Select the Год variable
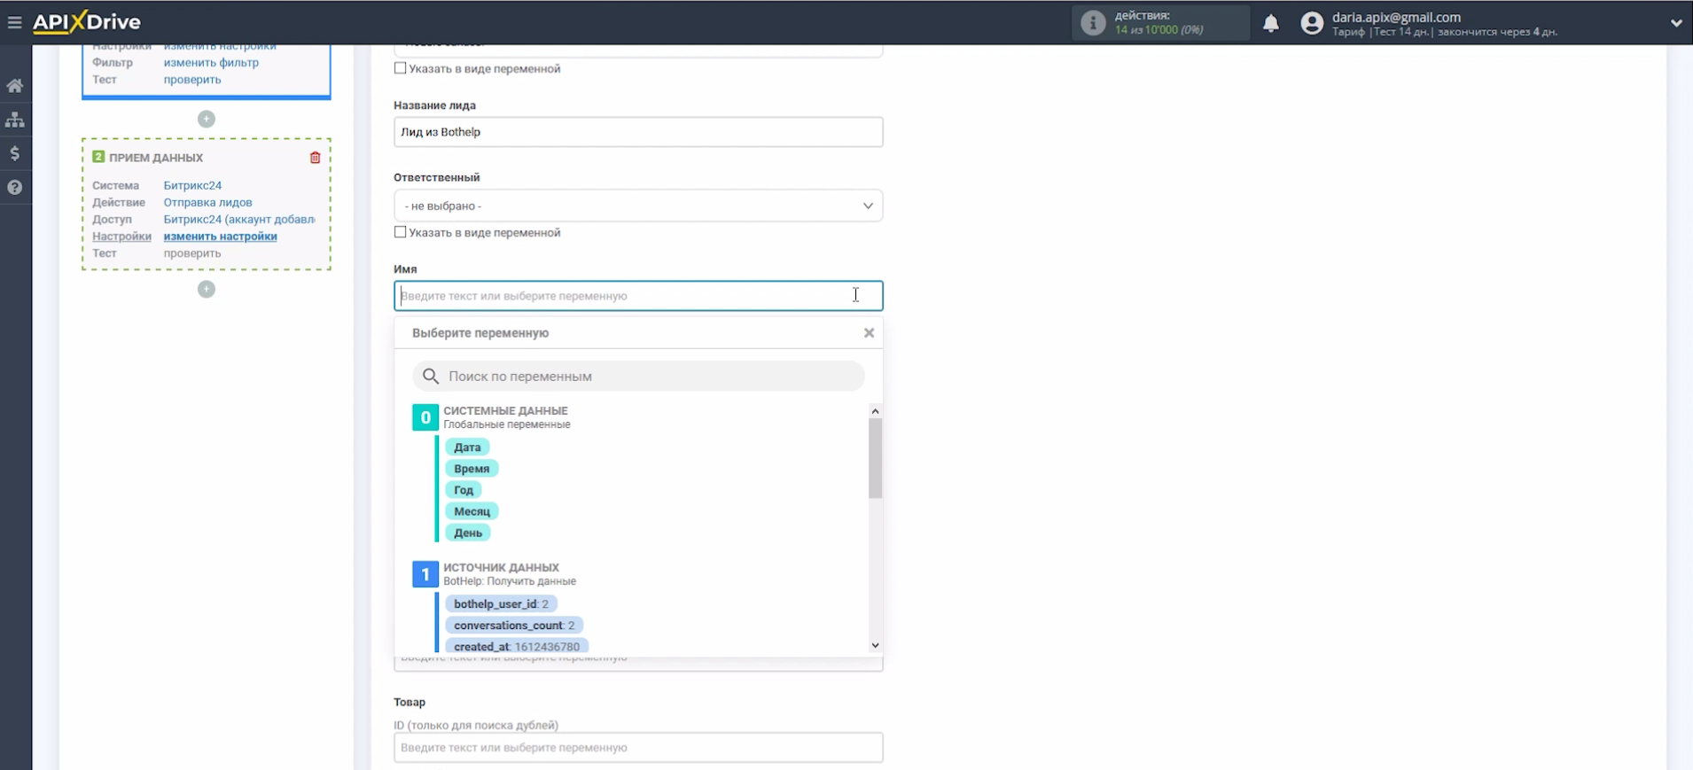The width and height of the screenshot is (1693, 770). click(x=464, y=490)
